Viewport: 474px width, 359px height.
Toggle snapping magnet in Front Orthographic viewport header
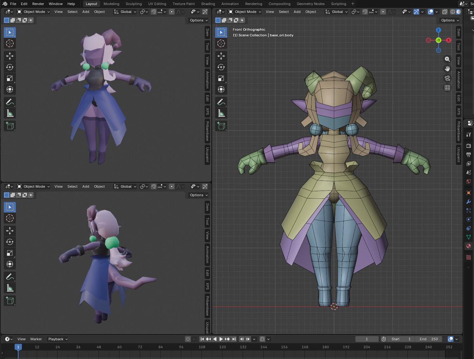365,12
